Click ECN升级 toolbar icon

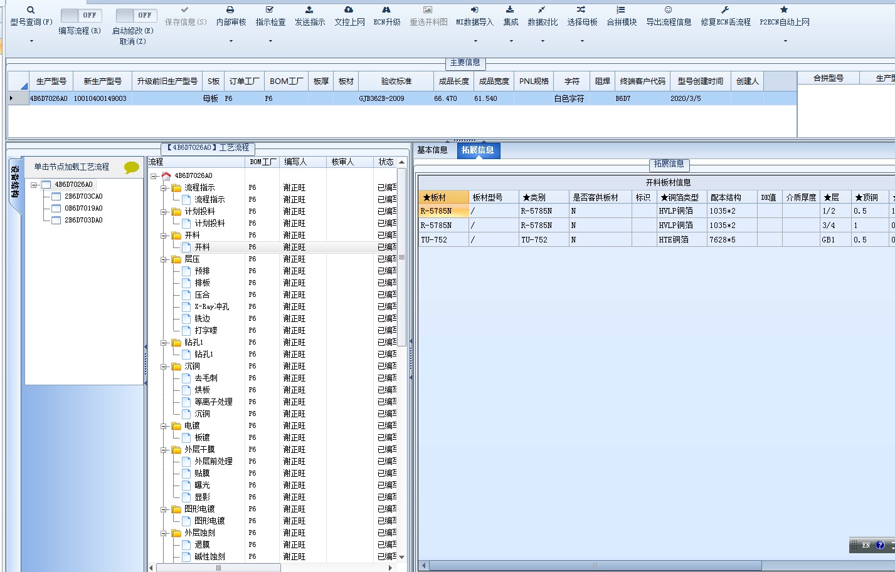pos(386,10)
